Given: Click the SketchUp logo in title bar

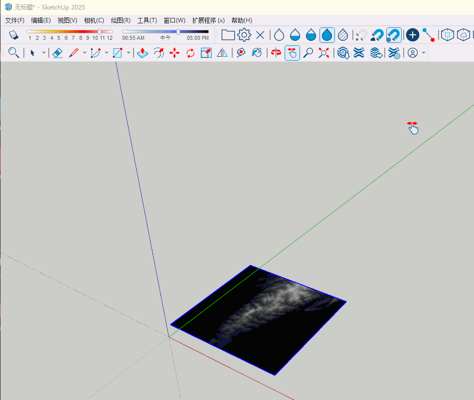Looking at the screenshot, I should [x=8, y=7].
